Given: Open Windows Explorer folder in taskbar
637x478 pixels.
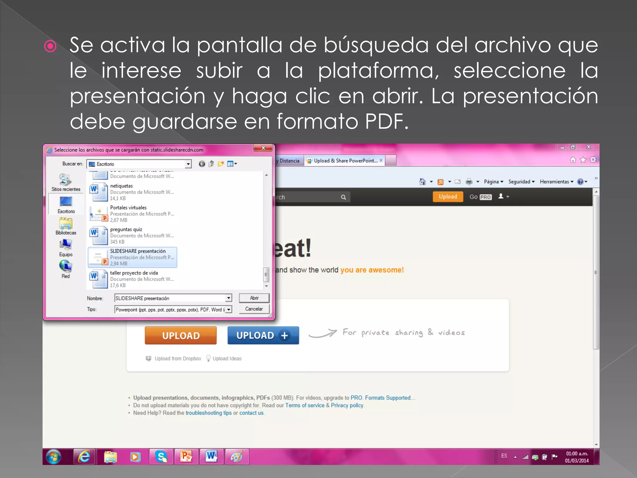Looking at the screenshot, I should click(x=110, y=457).
